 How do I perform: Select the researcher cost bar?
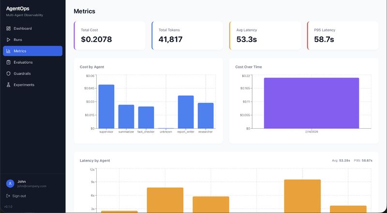(206, 116)
